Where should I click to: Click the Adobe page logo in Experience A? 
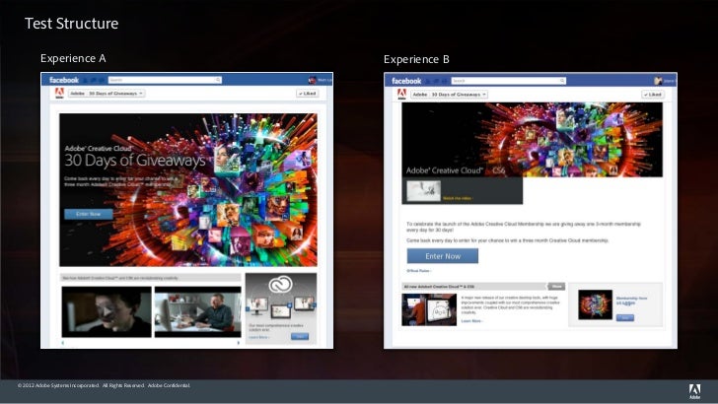59,94
